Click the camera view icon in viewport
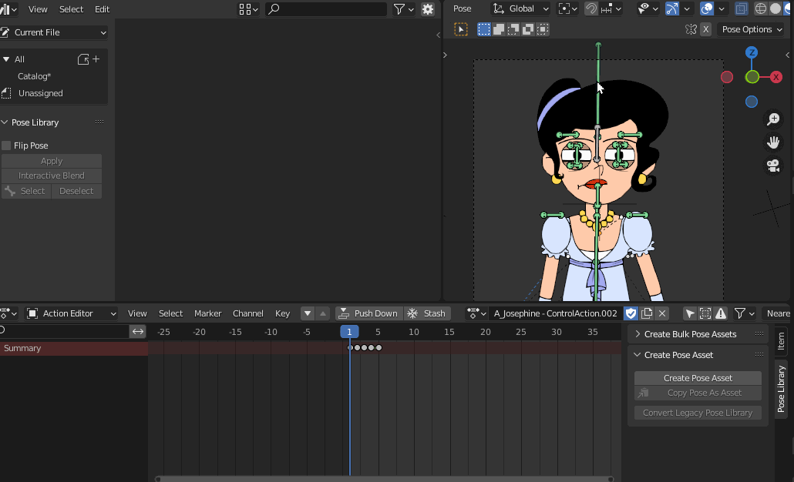Screen dimensions: 794x482 click(772, 166)
